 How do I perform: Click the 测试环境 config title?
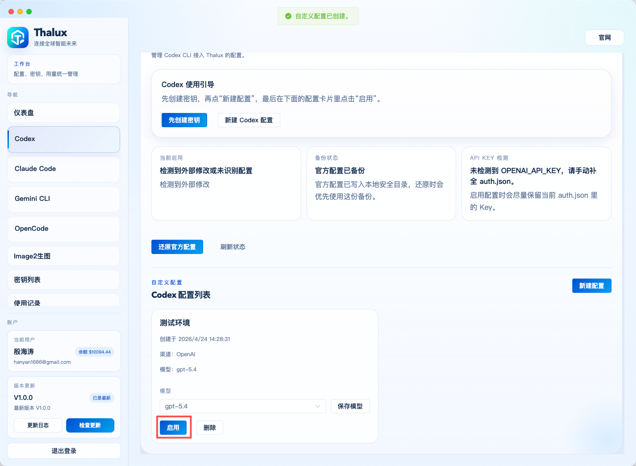pos(175,323)
